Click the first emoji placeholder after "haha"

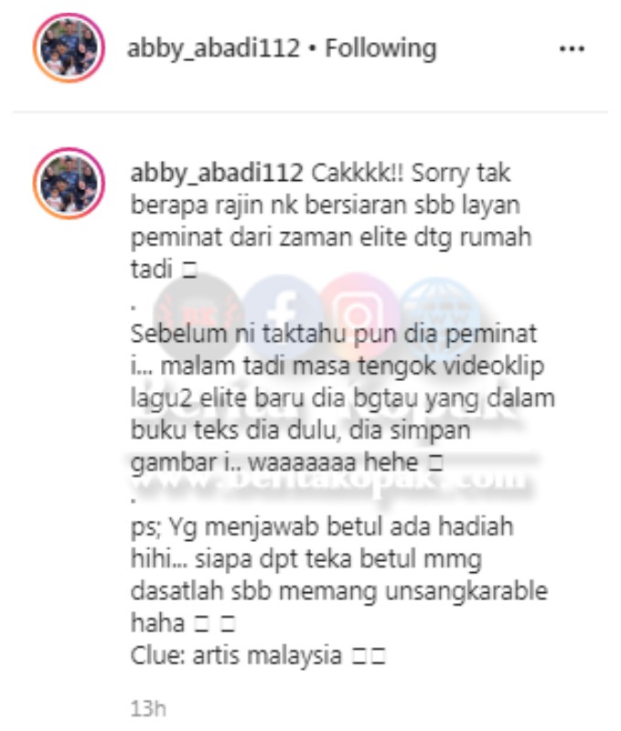coord(201,624)
